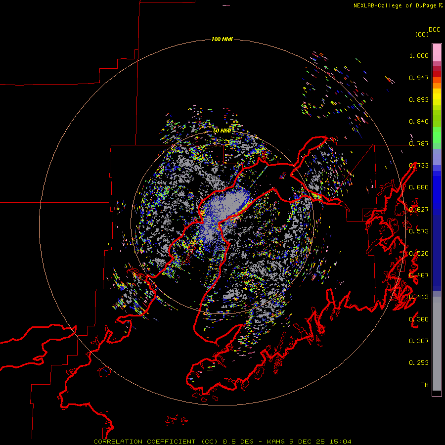Click the 0.893 scale value
The image size is (445, 445).
tap(419, 99)
